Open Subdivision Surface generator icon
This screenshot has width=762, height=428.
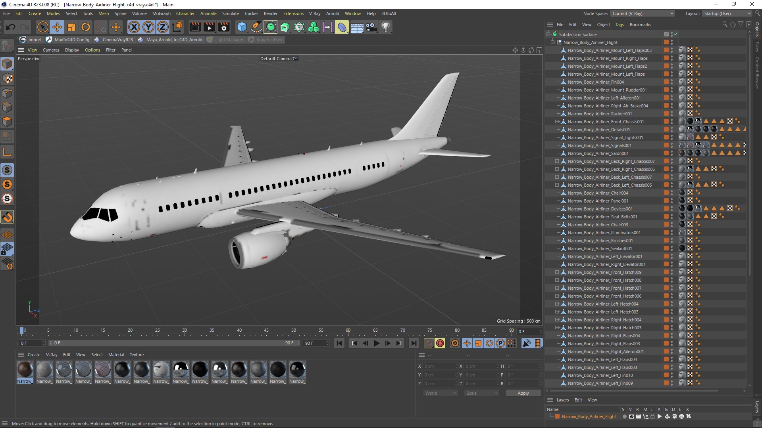click(271, 27)
